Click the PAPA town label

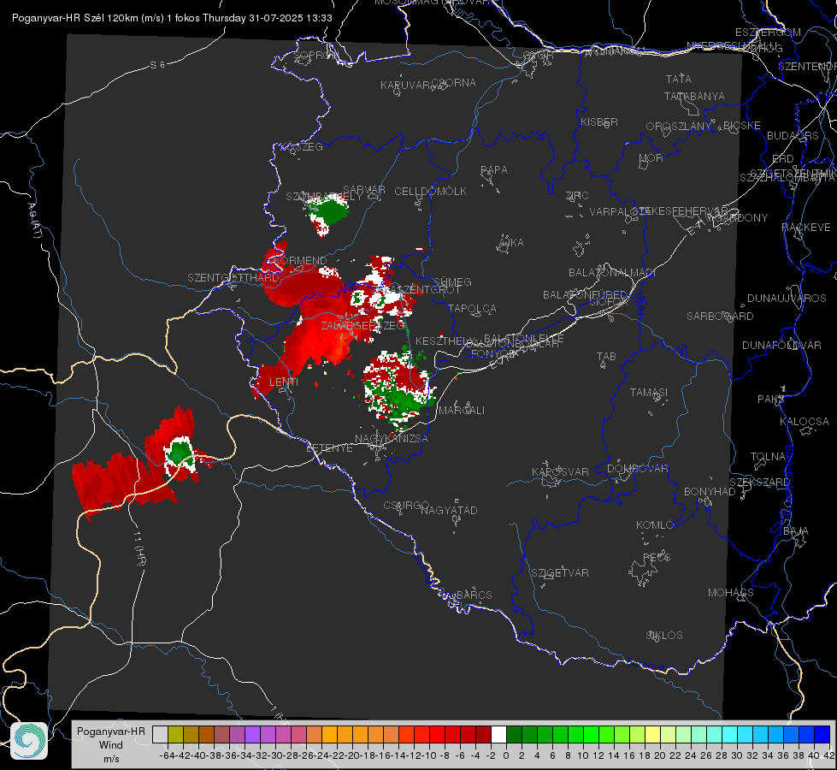494,170
